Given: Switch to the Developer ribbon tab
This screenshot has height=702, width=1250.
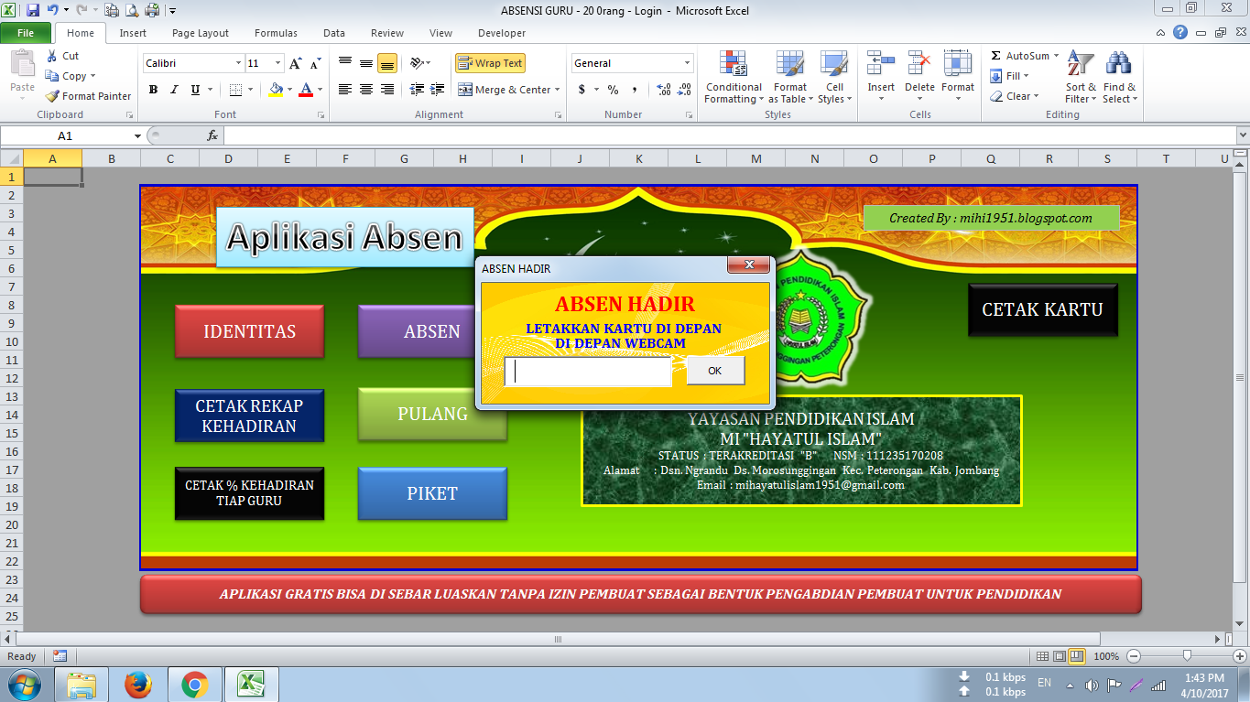Looking at the screenshot, I should pyautogui.click(x=503, y=33).
